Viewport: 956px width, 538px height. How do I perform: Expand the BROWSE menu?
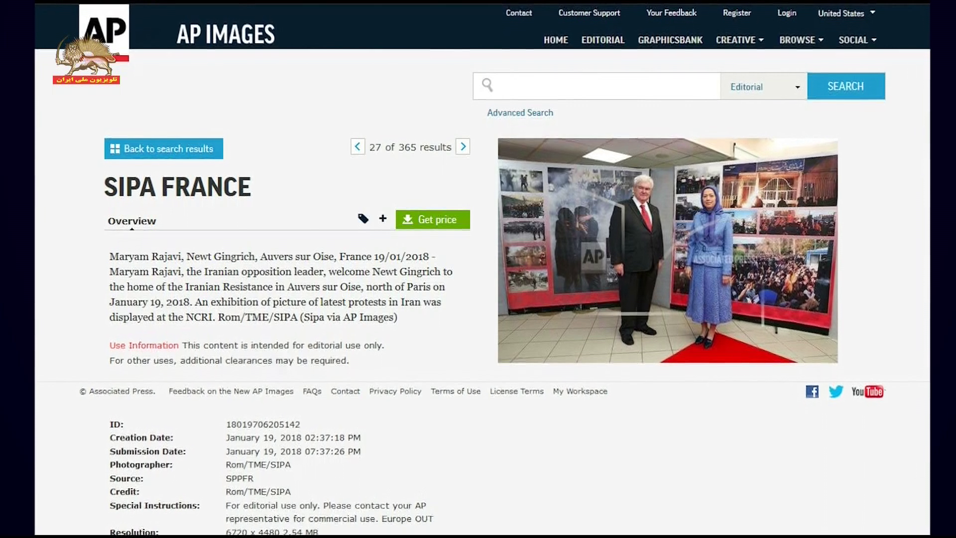coord(801,40)
